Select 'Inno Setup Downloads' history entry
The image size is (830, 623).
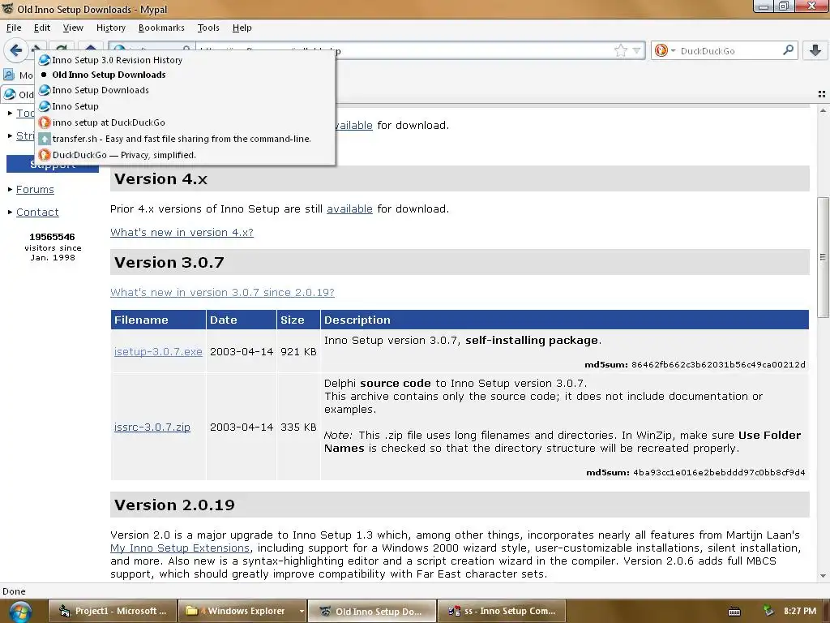(186, 90)
